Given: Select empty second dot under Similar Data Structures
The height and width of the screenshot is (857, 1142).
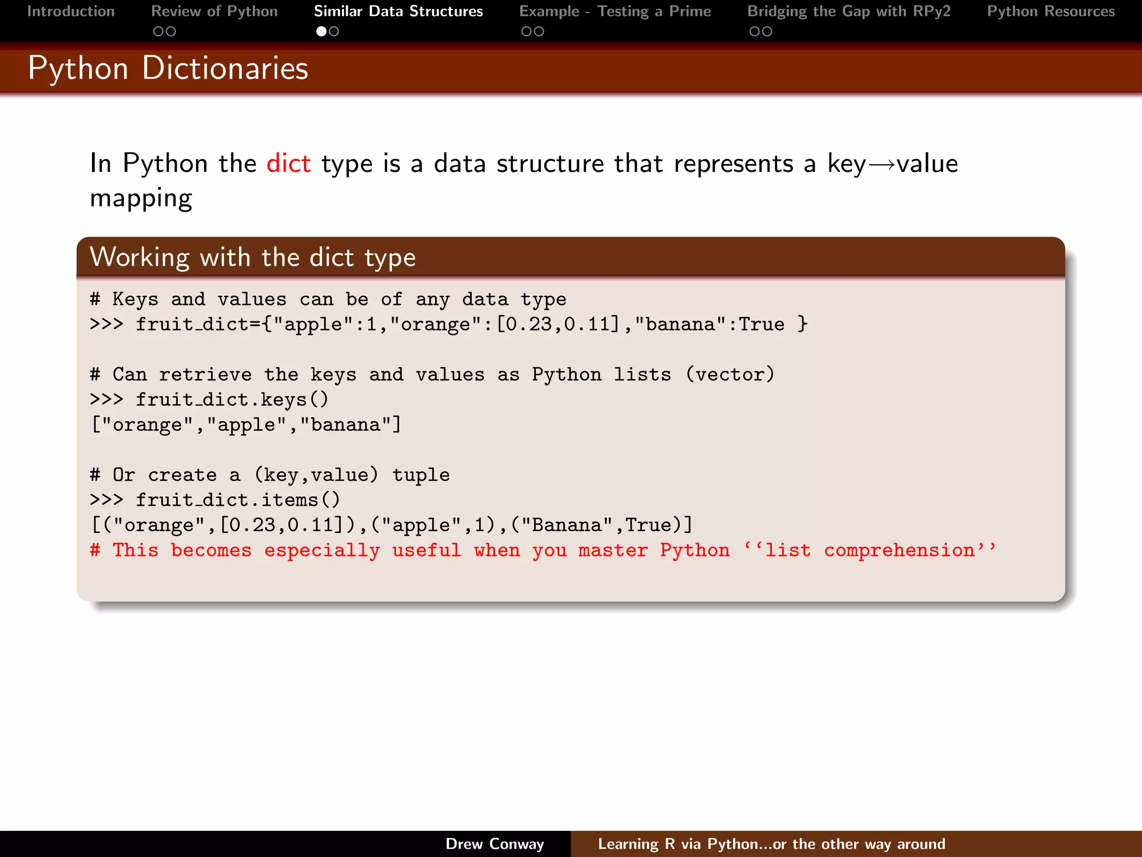Looking at the screenshot, I should pos(334,32).
